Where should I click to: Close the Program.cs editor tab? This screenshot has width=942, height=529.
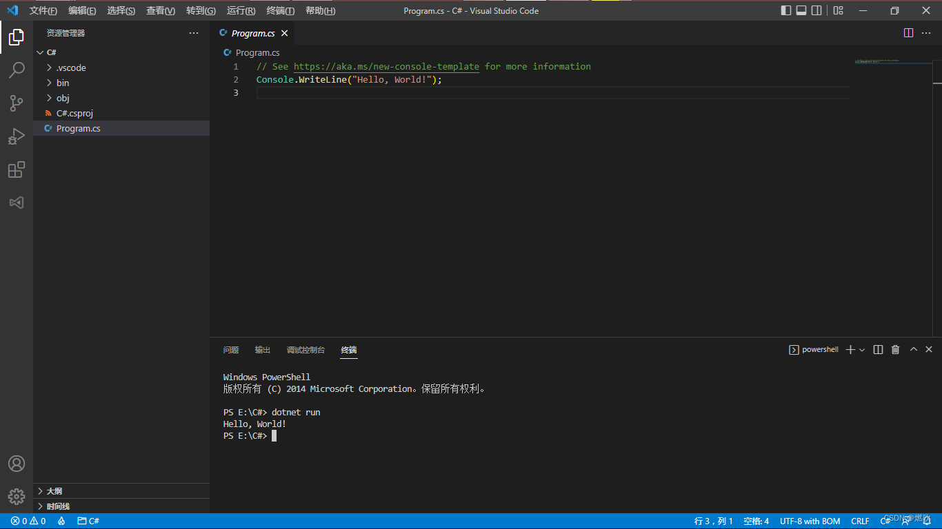tap(284, 33)
